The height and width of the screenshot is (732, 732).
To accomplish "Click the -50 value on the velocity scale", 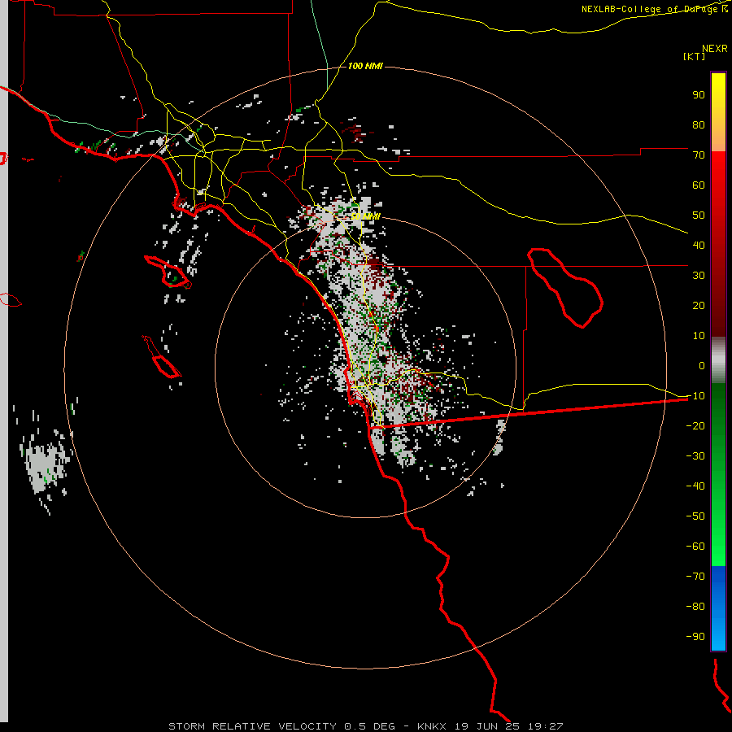I will pos(695,516).
